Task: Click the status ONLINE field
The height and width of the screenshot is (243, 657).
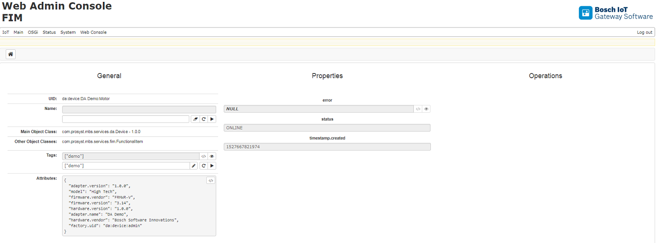Action: 327,128
